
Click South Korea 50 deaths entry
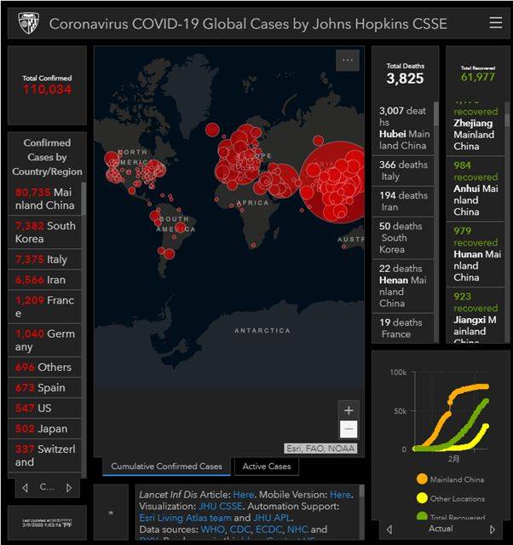(x=403, y=238)
